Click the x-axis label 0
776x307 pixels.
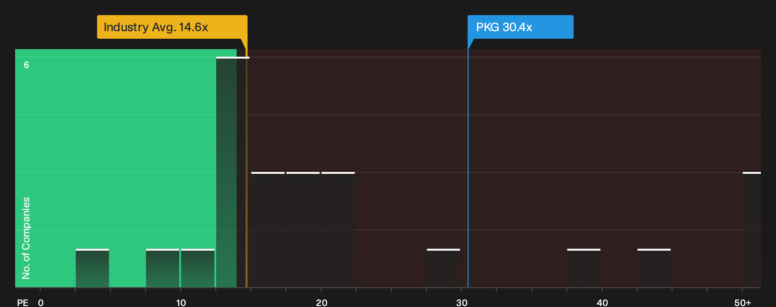(41, 303)
